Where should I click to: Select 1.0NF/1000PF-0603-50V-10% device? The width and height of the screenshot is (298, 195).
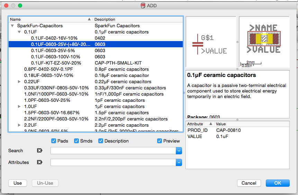coord(56,94)
